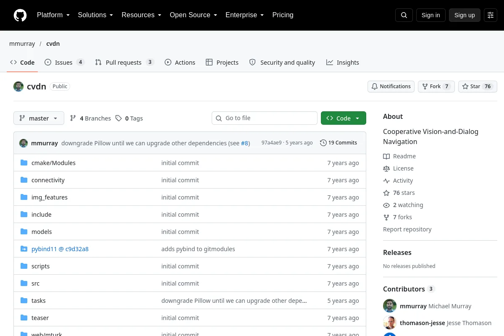The image size is (504, 336).
Task: Open the cvdn breadcrumb link
Action: [53, 44]
